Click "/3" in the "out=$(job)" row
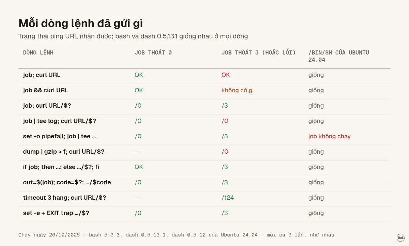The image size is (409, 246). [x=225, y=182]
